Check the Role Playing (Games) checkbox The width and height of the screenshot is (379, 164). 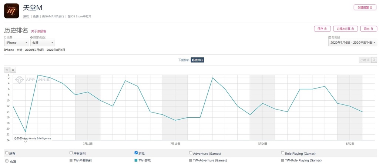[283, 153]
